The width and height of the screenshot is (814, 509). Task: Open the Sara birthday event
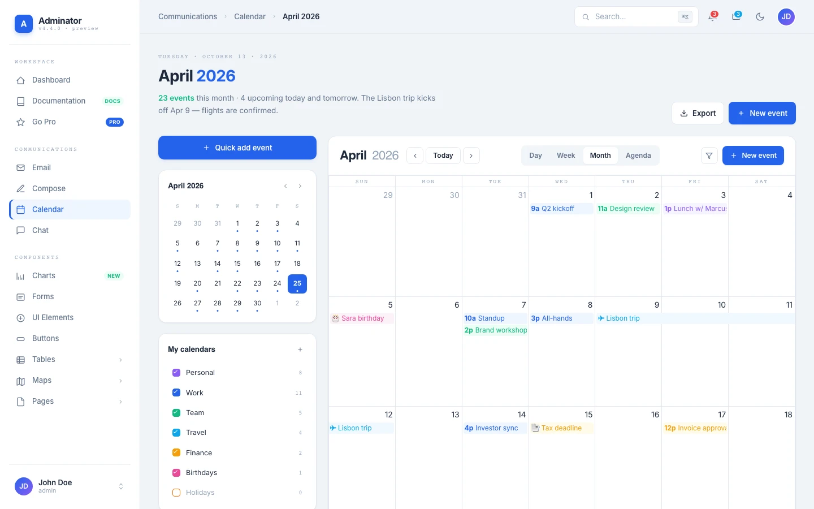pos(362,318)
